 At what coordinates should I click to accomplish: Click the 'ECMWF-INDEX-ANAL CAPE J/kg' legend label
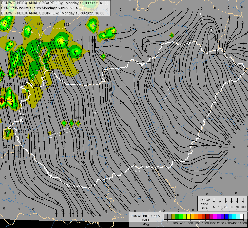[146, 220]
